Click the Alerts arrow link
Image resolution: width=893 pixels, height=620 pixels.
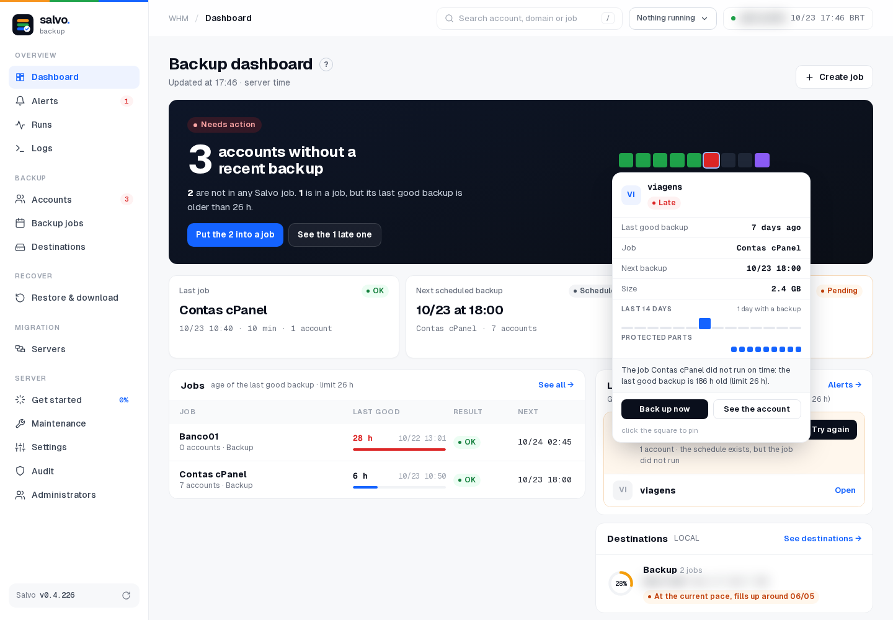[844, 385]
